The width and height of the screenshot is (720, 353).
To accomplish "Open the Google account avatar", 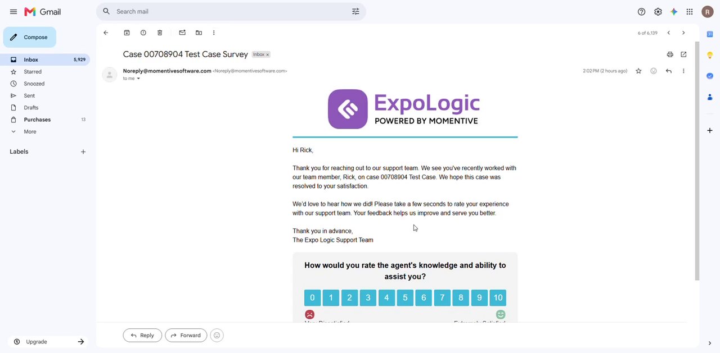I will click(707, 12).
